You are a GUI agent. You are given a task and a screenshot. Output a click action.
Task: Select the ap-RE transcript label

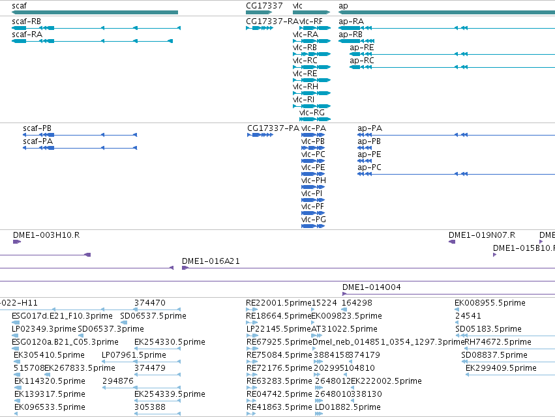coord(362,48)
